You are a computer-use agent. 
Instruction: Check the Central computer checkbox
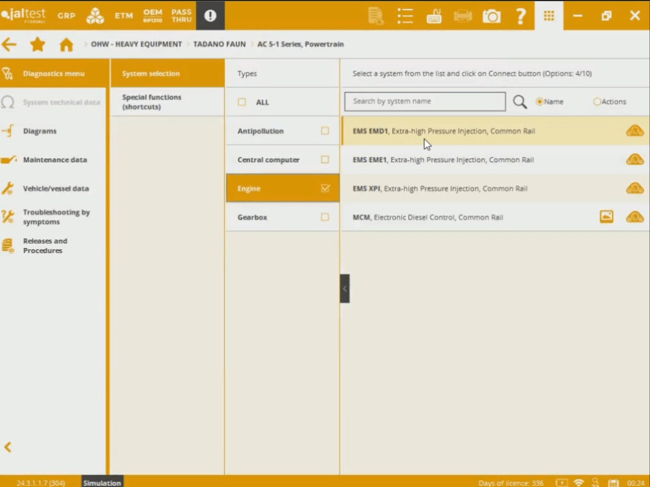tap(325, 160)
